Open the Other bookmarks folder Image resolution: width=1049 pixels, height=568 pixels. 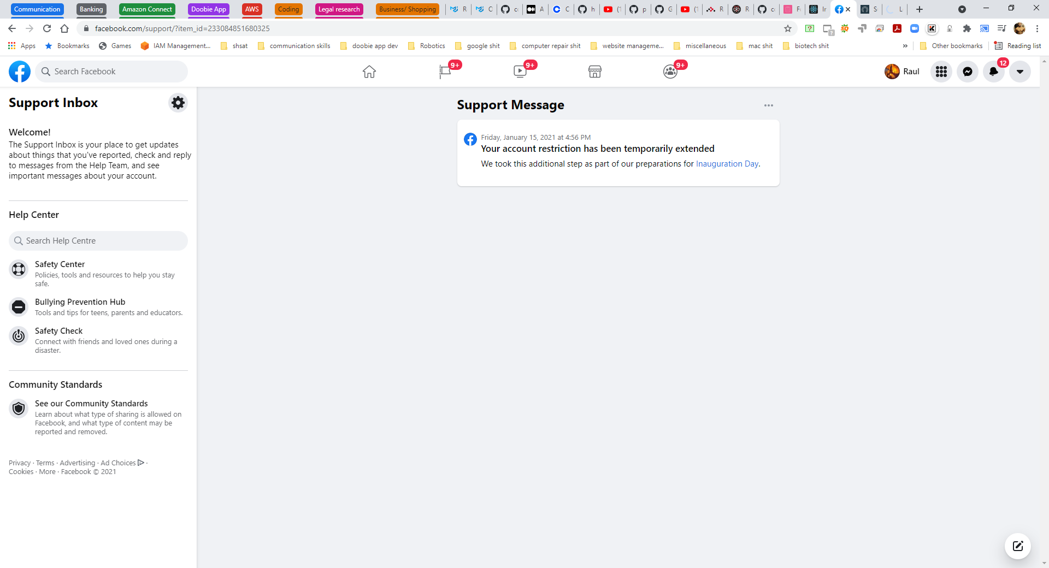coord(951,46)
